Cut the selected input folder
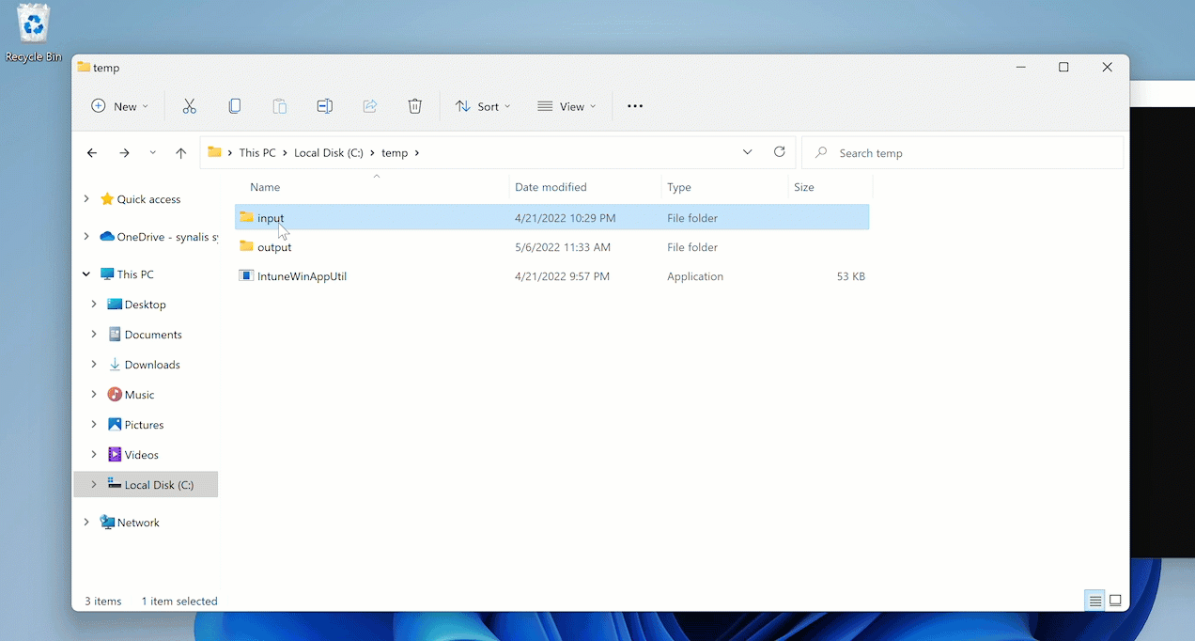This screenshot has height=641, width=1195. (x=189, y=105)
